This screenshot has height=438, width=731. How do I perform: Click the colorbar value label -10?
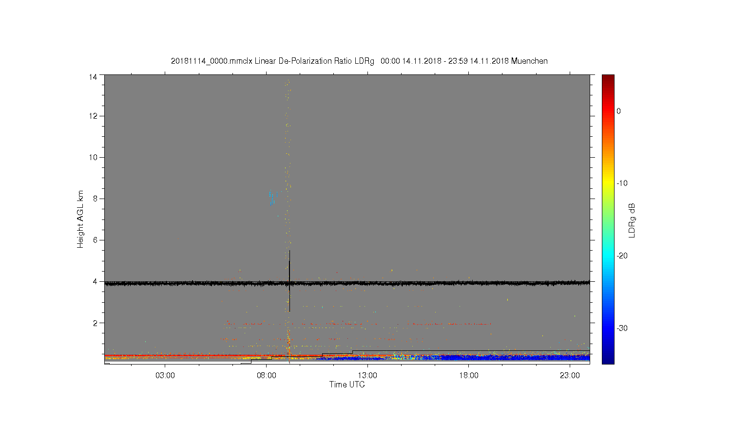(622, 183)
